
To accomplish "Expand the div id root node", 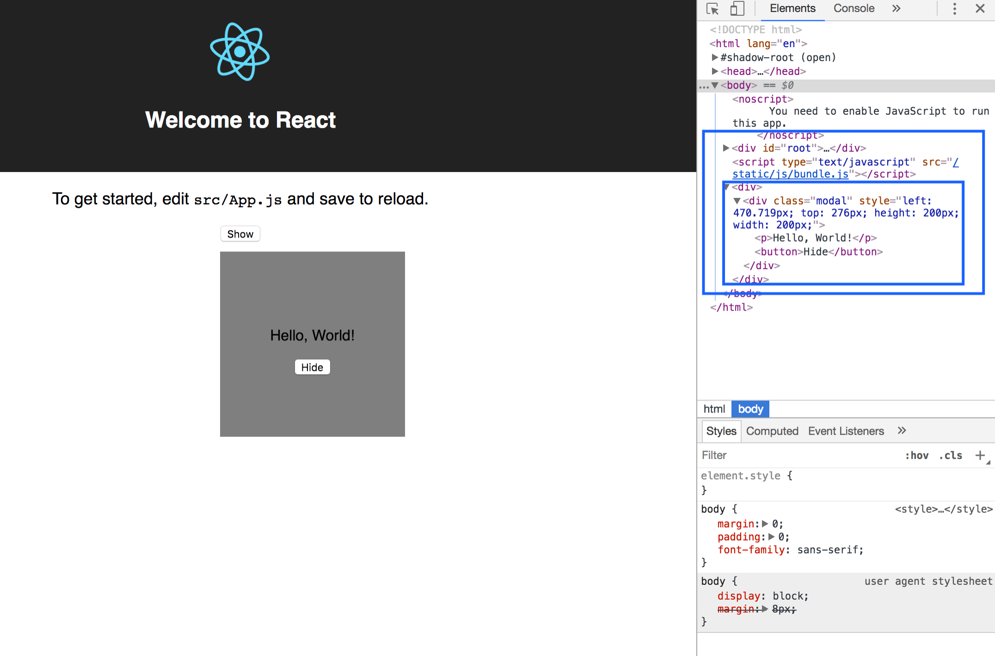I will (726, 148).
